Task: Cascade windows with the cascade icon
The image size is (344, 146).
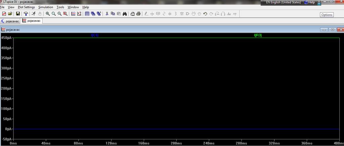Action: [x=93, y=14]
